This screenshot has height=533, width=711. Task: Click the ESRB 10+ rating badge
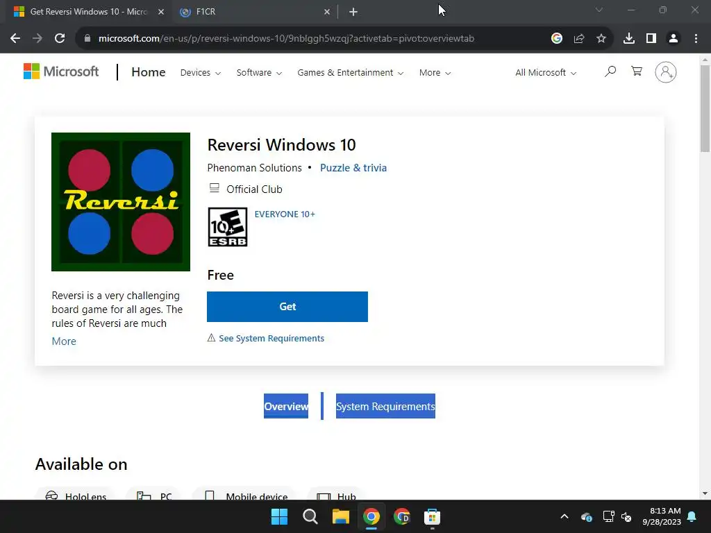[x=227, y=227]
